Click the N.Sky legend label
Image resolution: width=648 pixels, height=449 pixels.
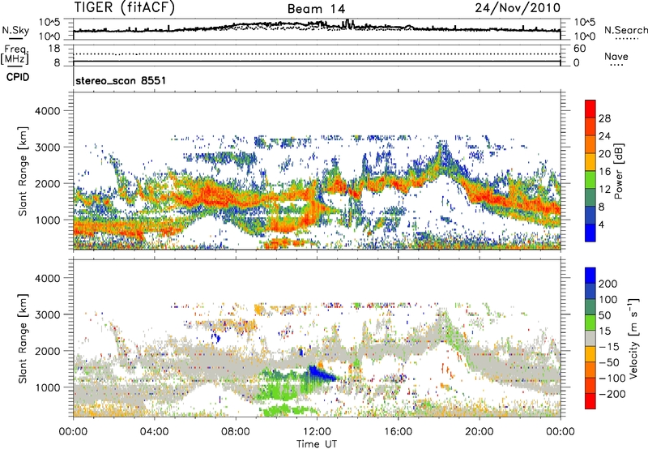[x=15, y=30]
